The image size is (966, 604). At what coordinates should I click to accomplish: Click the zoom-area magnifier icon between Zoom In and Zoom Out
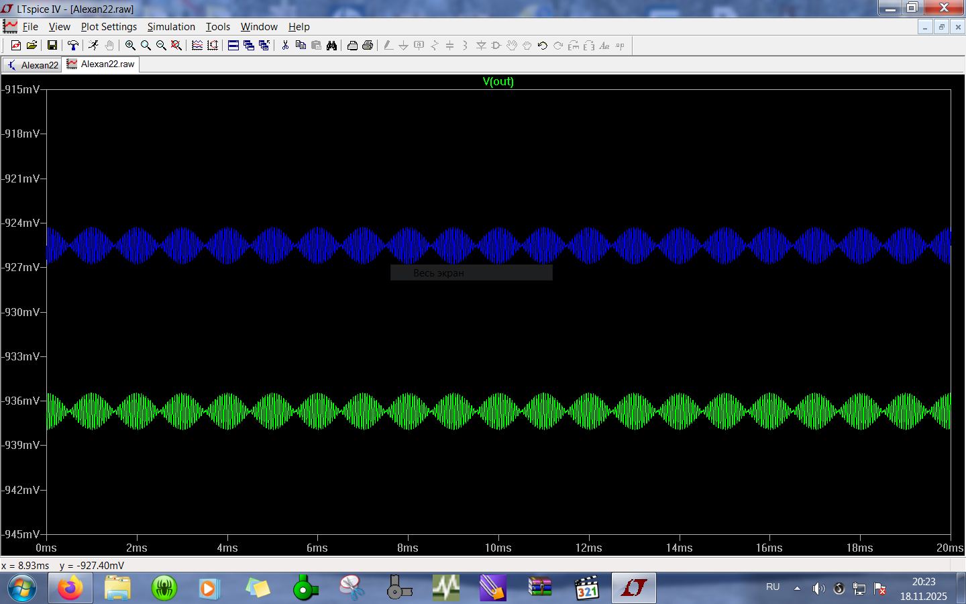146,46
